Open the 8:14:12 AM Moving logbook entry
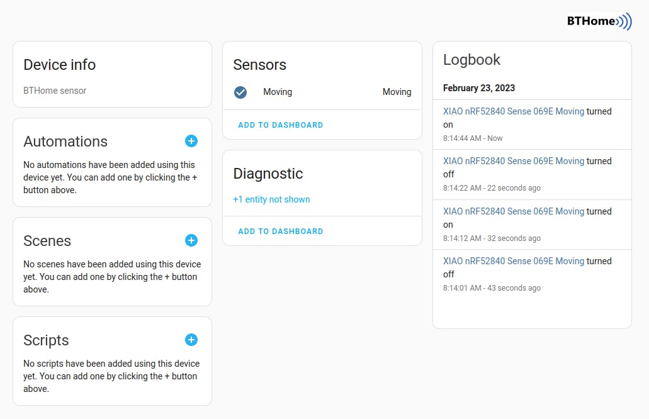The image size is (649, 419). [514, 211]
